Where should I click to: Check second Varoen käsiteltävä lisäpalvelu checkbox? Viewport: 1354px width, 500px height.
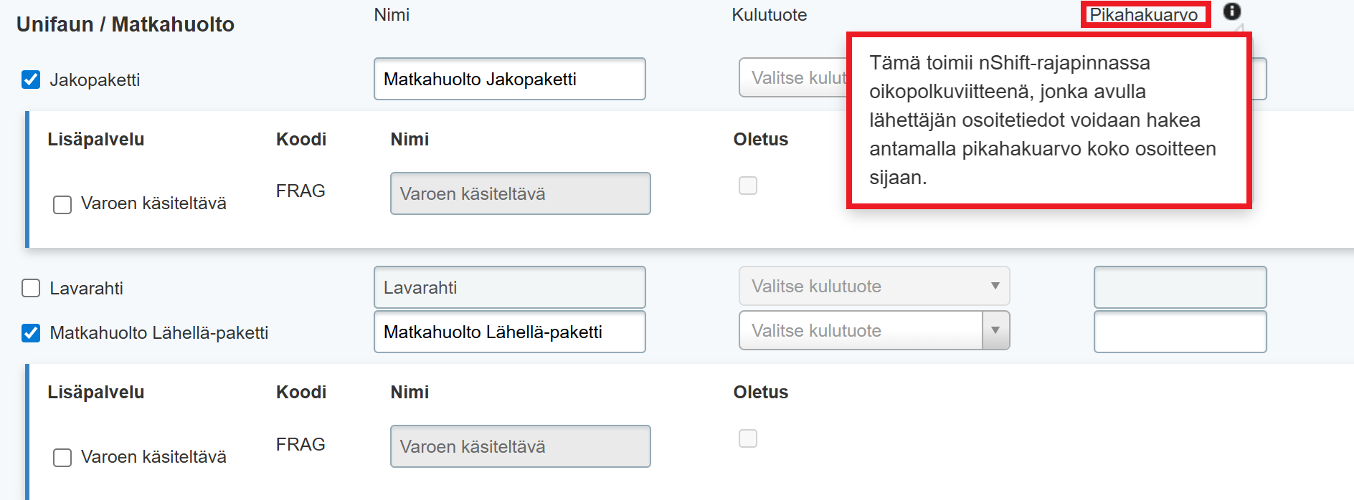[x=62, y=458]
